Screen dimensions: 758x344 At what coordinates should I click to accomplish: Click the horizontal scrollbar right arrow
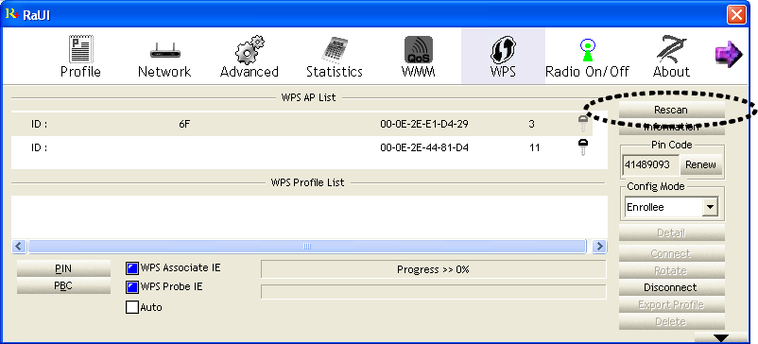tap(599, 247)
